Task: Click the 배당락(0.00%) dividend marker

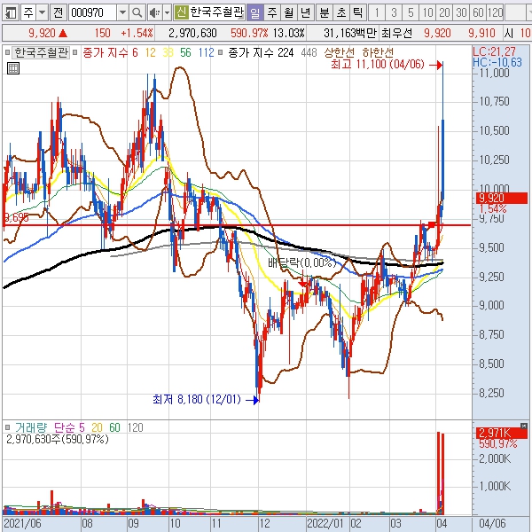Action: tap(302, 262)
